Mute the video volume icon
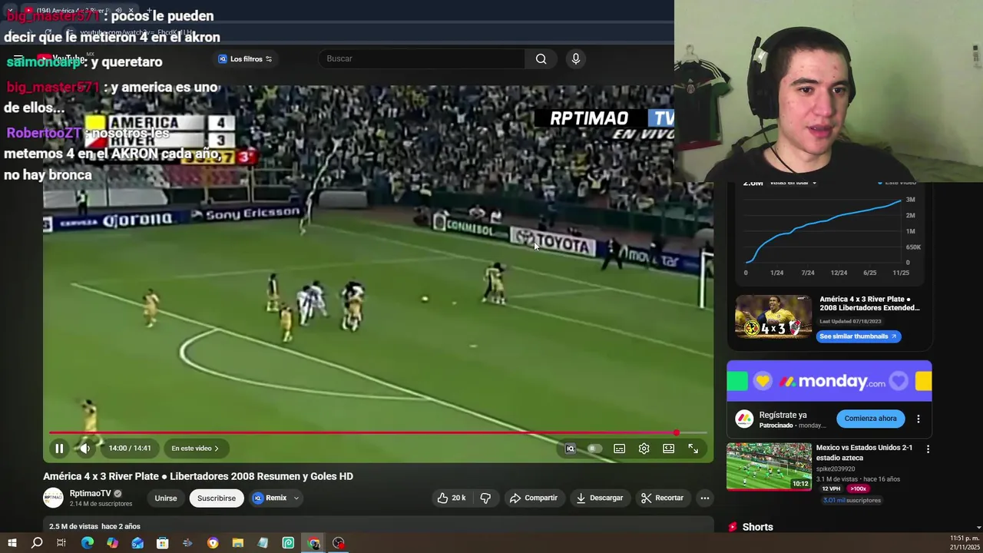 point(84,449)
